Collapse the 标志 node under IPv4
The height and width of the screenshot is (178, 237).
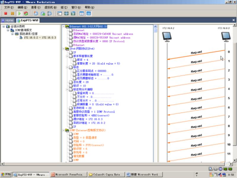tap(67, 67)
